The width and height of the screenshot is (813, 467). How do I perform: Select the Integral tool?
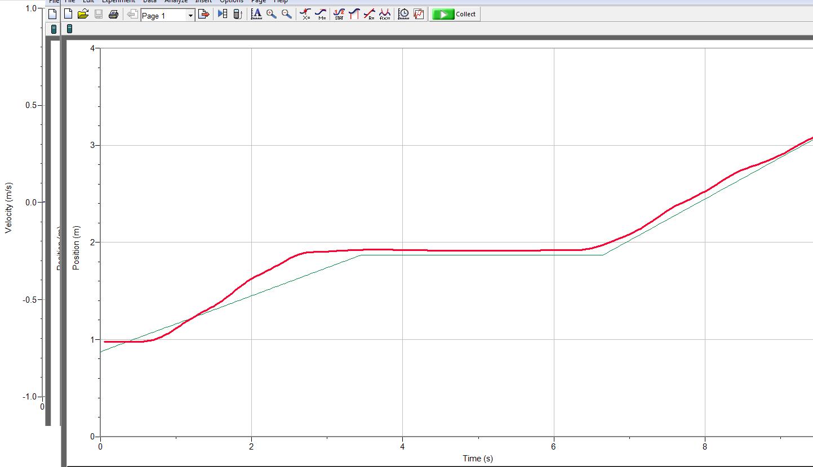[x=354, y=14]
